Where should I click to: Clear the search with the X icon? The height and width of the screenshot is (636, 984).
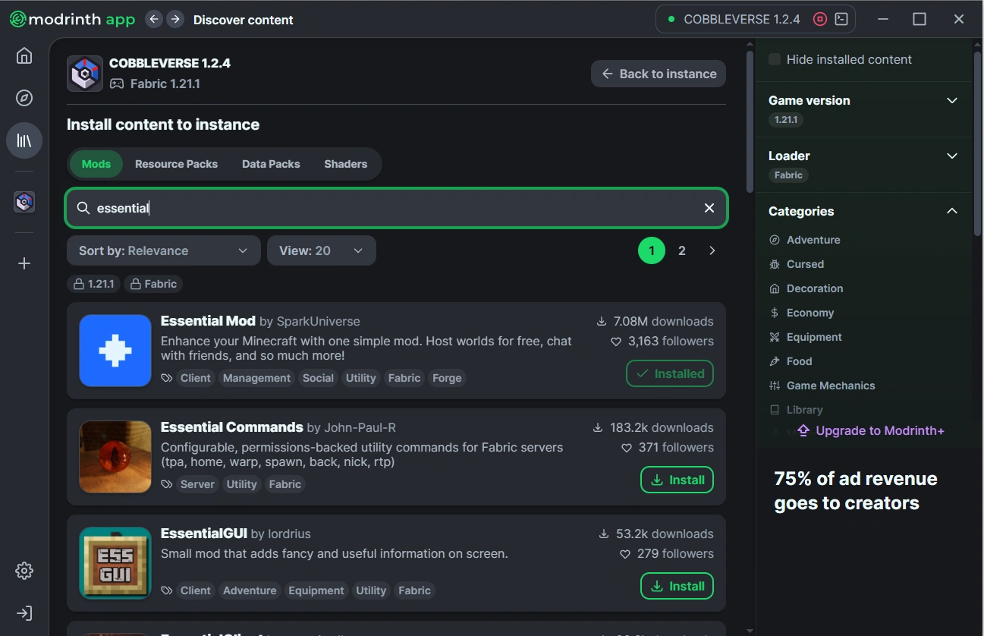pos(709,208)
